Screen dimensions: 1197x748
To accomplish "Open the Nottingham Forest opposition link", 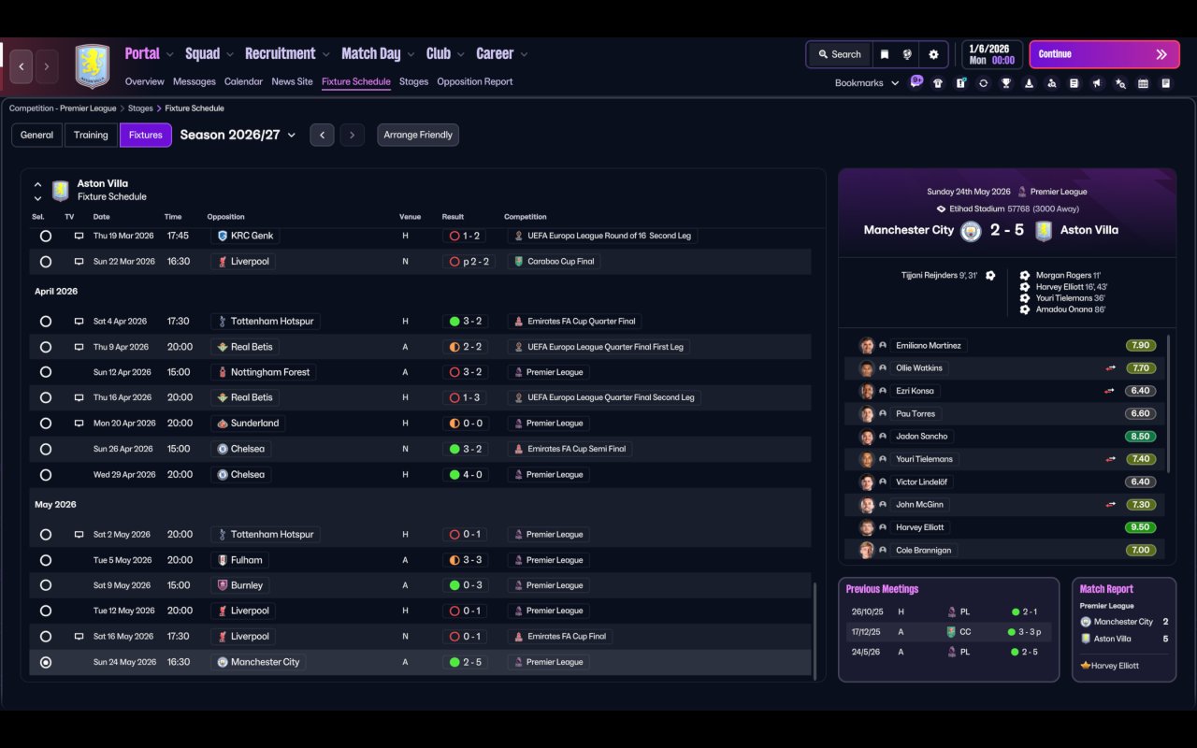I will pos(264,372).
